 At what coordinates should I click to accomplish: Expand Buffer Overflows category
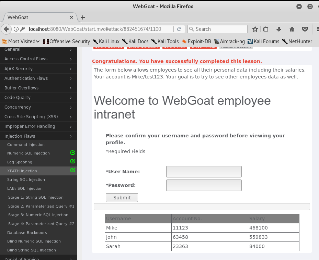click(x=38, y=88)
